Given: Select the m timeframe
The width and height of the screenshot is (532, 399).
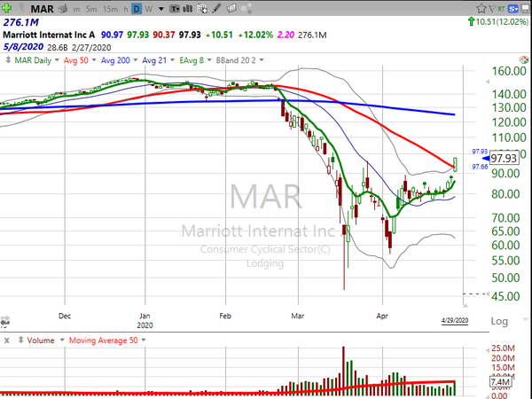Looking at the screenshot, I should point(76,10).
